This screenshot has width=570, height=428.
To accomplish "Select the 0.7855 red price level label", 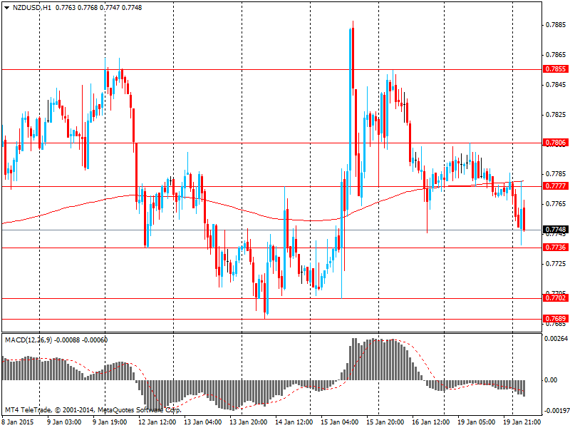I will coord(555,69).
